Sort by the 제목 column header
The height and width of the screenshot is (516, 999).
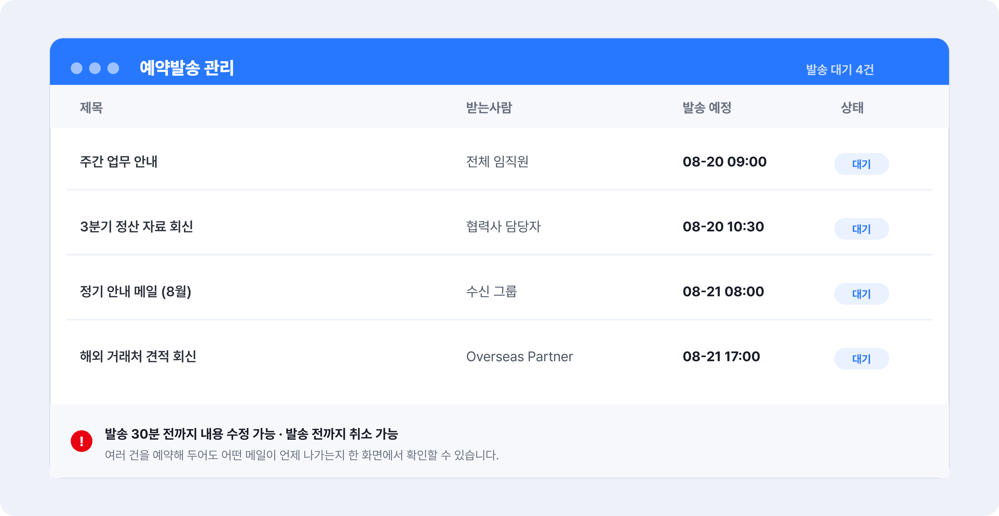pyautogui.click(x=91, y=108)
